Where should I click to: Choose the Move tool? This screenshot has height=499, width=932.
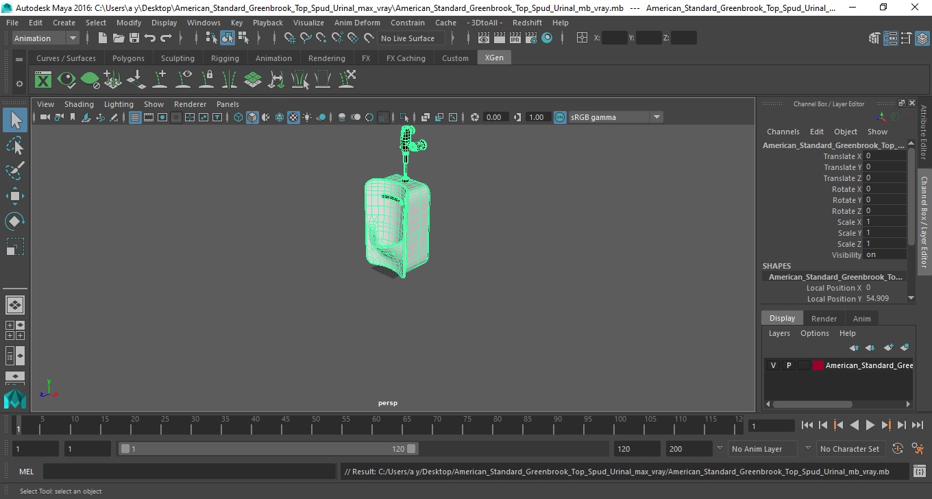(15, 196)
